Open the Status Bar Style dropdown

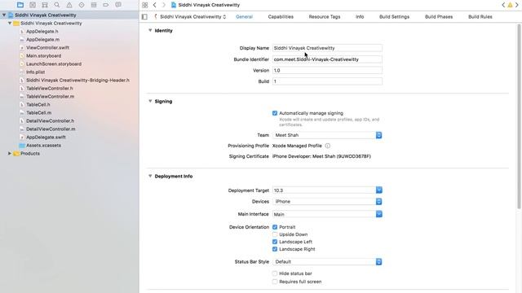327,262
